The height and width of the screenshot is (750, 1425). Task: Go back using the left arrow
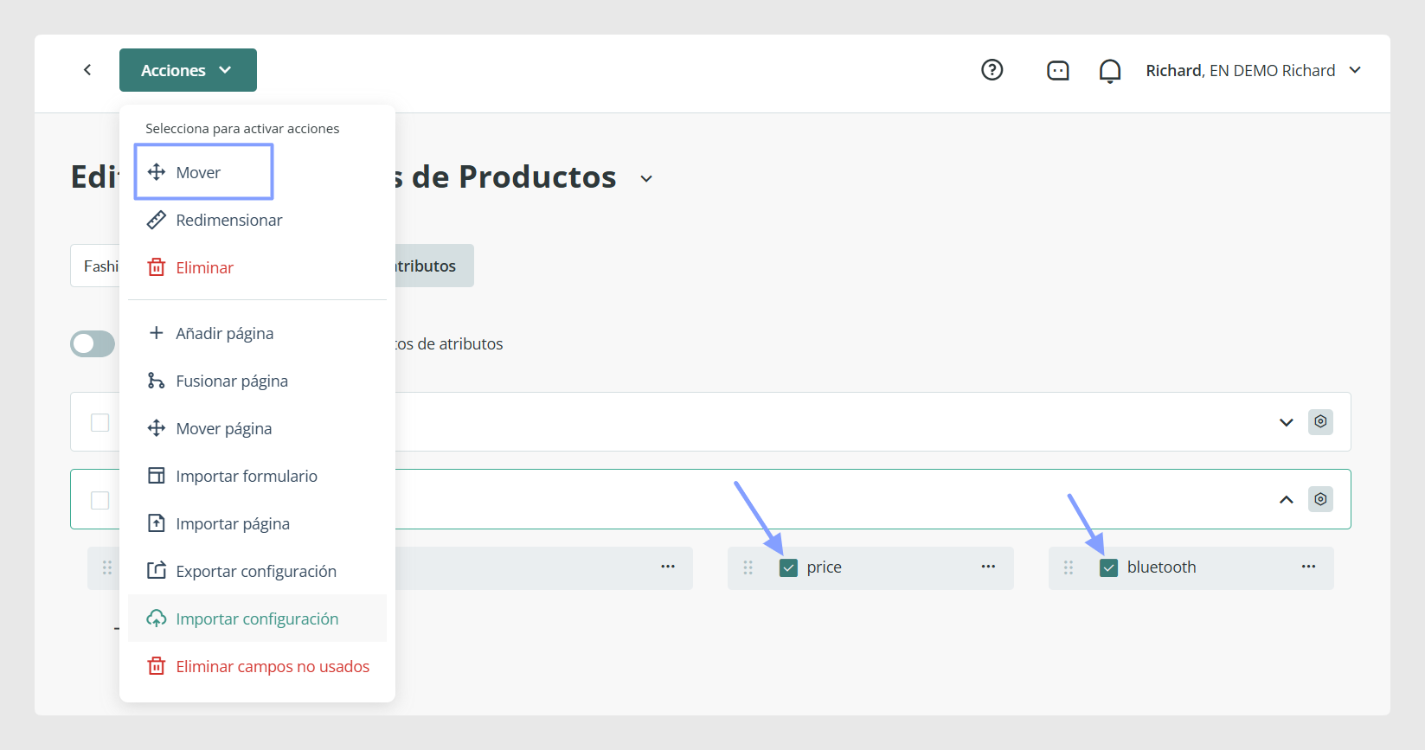pyautogui.click(x=87, y=70)
